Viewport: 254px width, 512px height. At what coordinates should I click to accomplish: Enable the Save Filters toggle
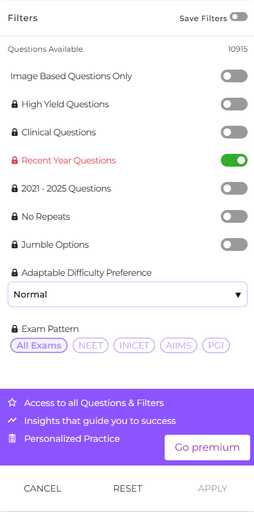[x=239, y=17]
